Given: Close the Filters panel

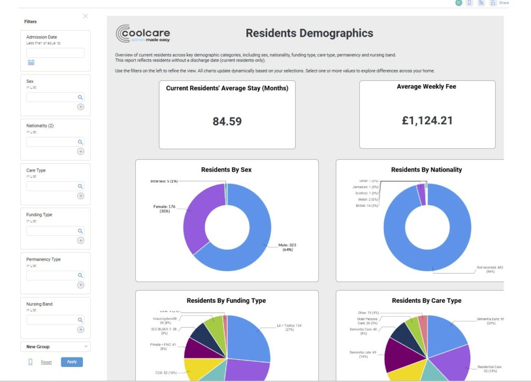Looking at the screenshot, I should [86, 16].
